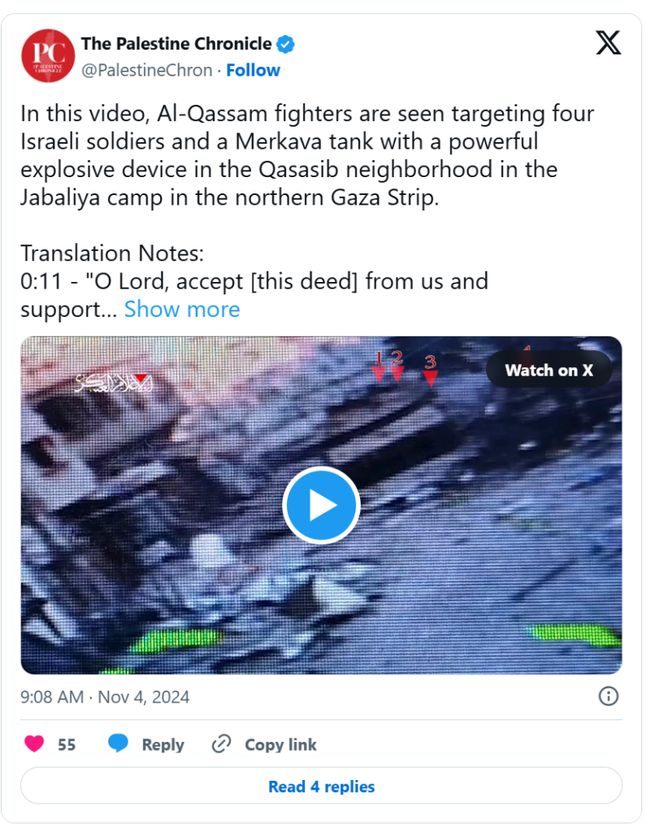Click the video thumbnail's Arabic watermark
Screen dimensions: 646x832
[114, 382]
